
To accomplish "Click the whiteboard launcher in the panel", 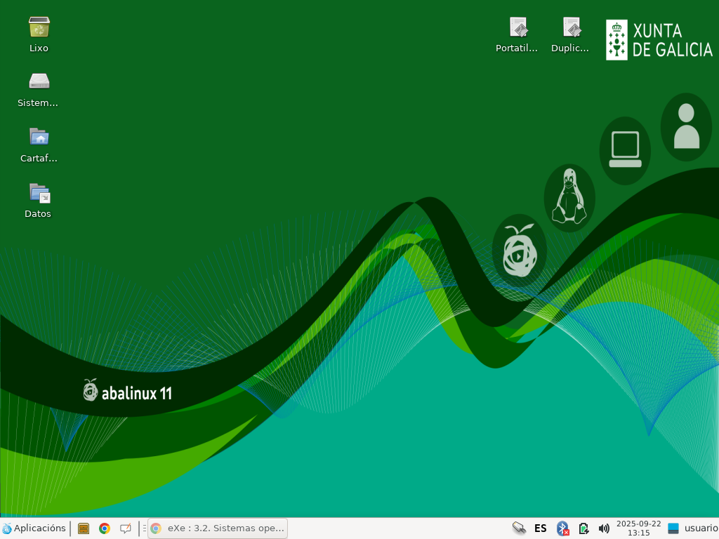I will pos(125,528).
